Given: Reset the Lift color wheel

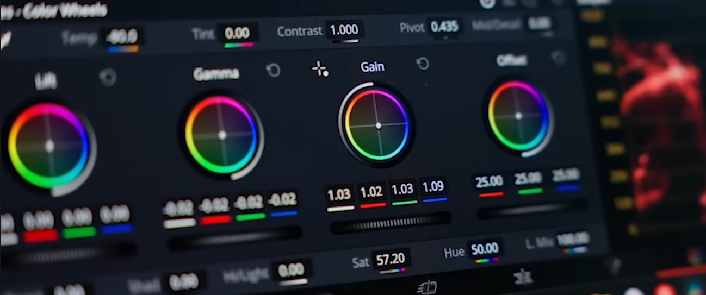Looking at the screenshot, I should [x=108, y=78].
